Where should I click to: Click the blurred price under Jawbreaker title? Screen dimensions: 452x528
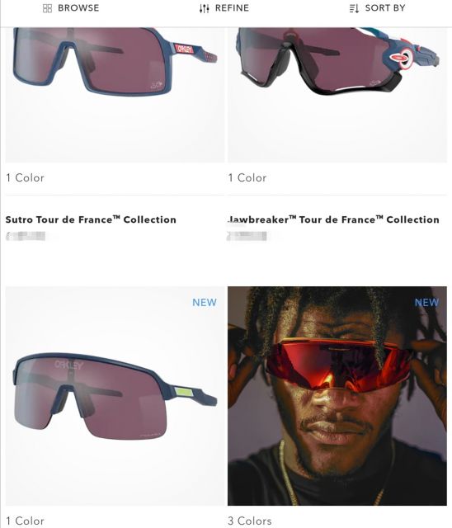[247, 236]
